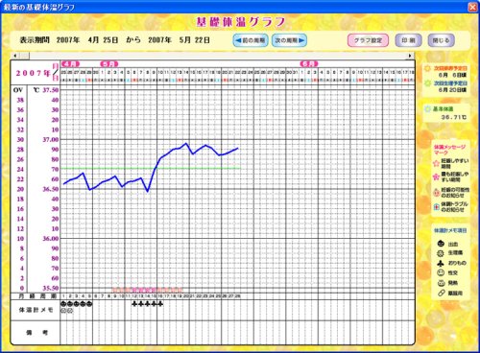Click the fever (発熱) icon in legend
This screenshot has width=480, height=353.
click(441, 283)
